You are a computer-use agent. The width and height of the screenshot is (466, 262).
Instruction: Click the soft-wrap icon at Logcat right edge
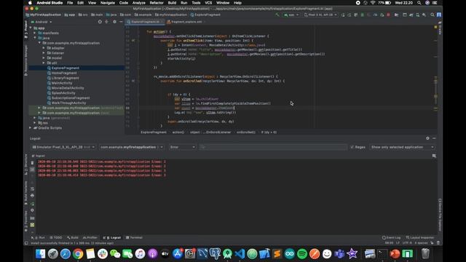coord(434,156)
